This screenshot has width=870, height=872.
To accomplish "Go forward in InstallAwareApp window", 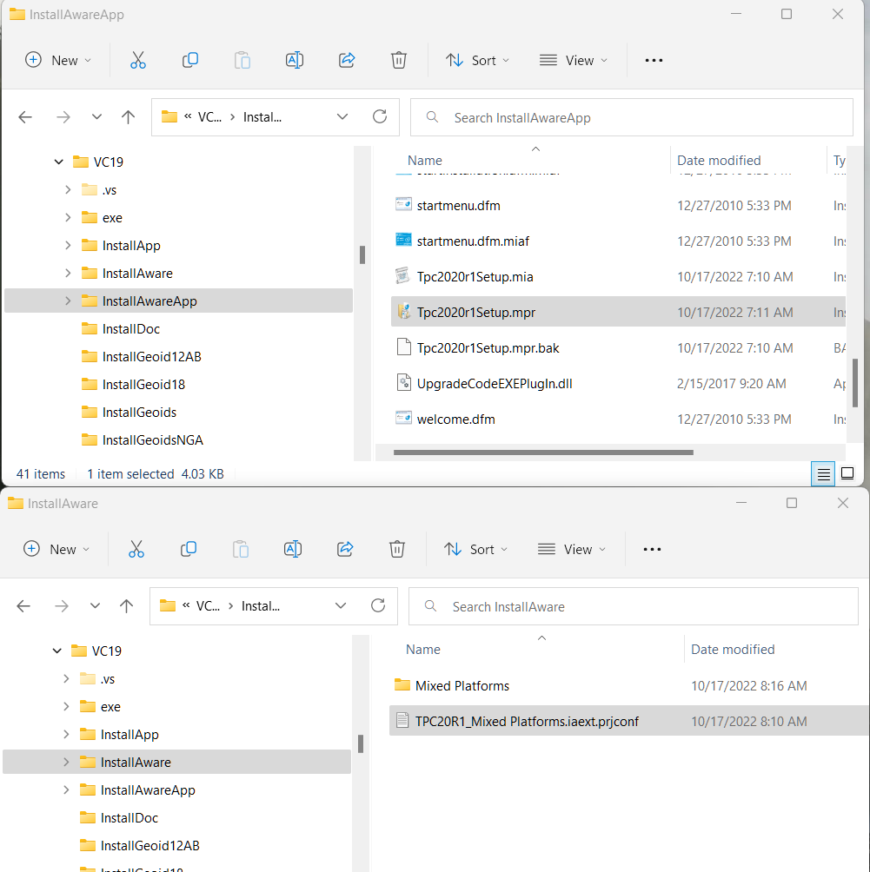I will click(63, 116).
